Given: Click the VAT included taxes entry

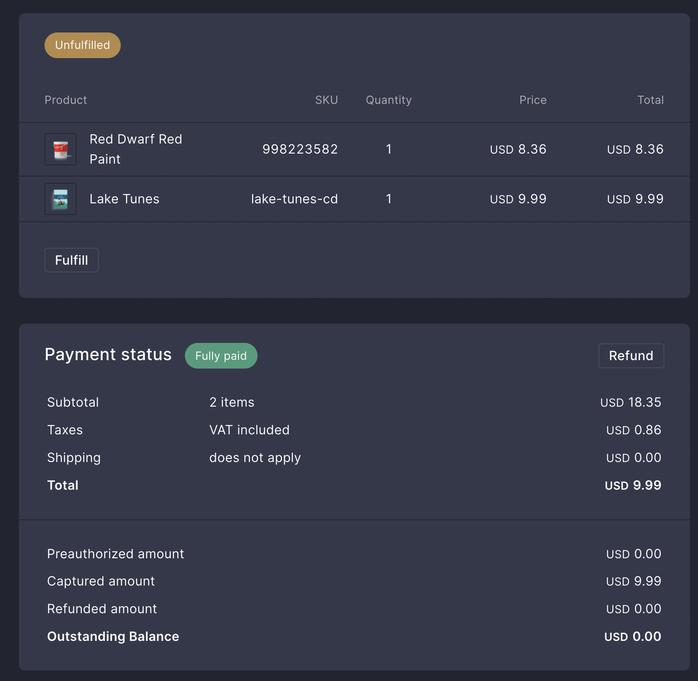Looking at the screenshot, I should pos(249,430).
